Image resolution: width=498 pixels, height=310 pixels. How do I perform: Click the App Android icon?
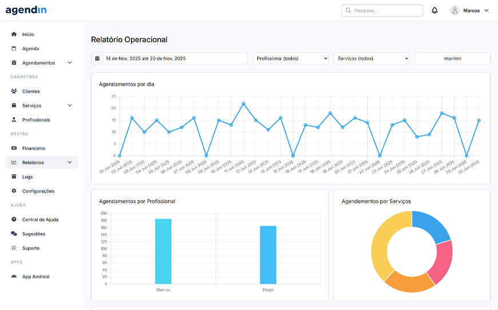coord(14,277)
